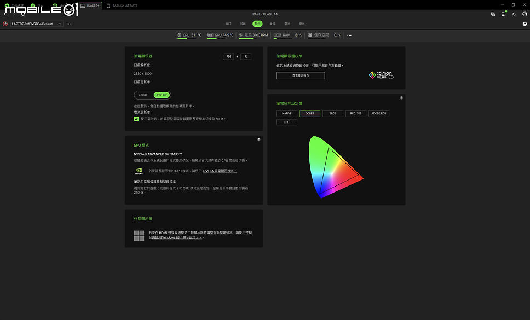Viewport: 530px width, 320px height.
Task: Open the settings gear icon
Action: click(514, 14)
